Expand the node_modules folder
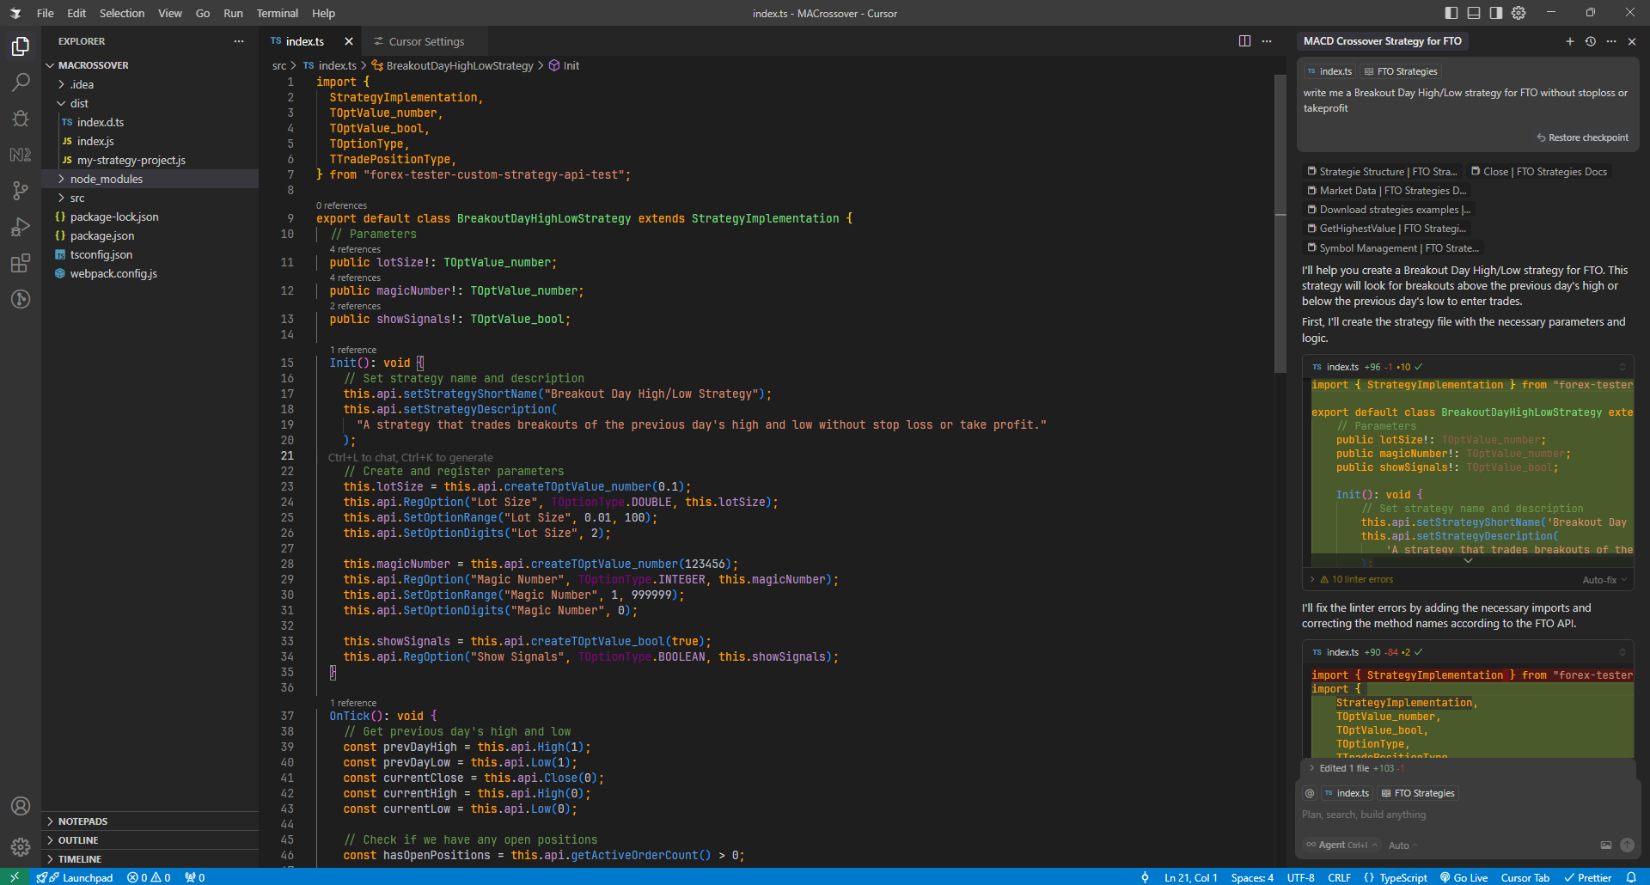The width and height of the screenshot is (1650, 885). coord(106,179)
